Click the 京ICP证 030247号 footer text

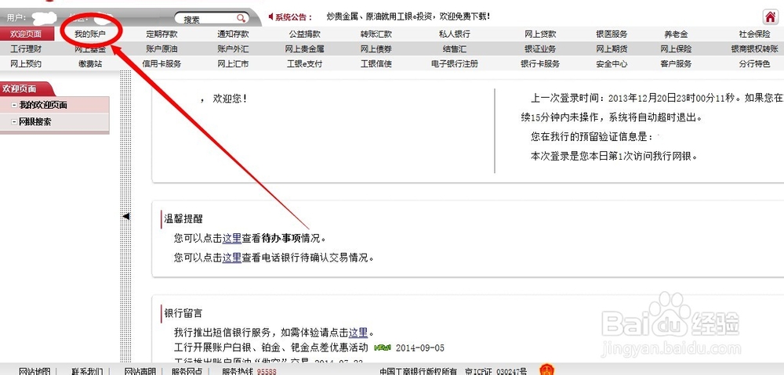click(495, 371)
